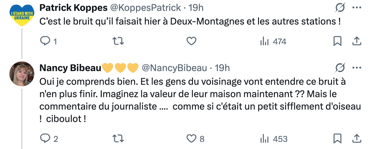This screenshot has height=149, width=370.
Task: Share Nancy Bibeau's tweet
Action: [x=357, y=138]
